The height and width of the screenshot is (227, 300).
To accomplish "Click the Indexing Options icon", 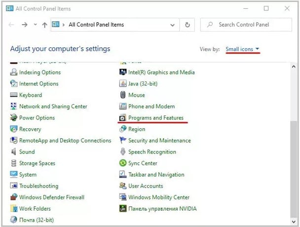I will pyautogui.click(x=14, y=72).
